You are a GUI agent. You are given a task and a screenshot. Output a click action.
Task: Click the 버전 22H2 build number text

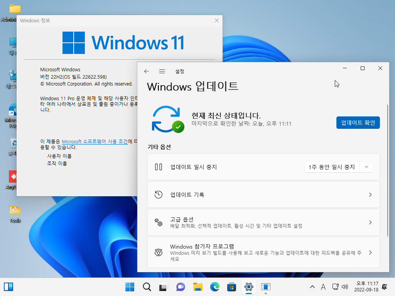pyautogui.click(x=73, y=77)
